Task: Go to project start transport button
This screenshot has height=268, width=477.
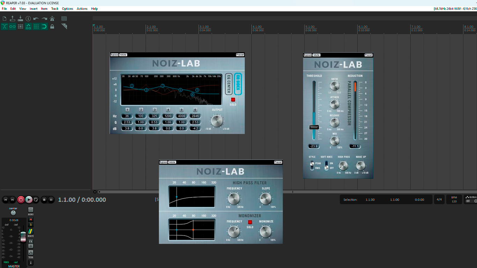Action: 5,200
